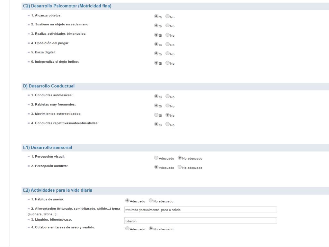This screenshot has width=329, height=247.
Task: Pick No for Pinza digital
Action: pos(167,53)
